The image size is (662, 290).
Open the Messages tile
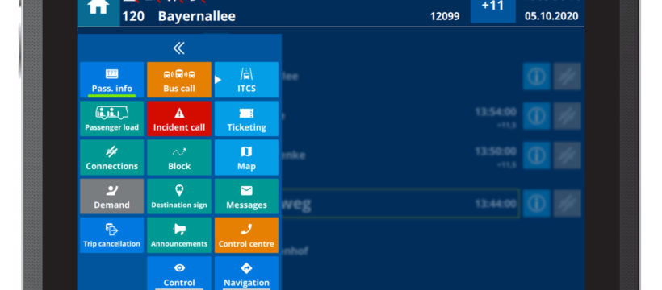coord(246,196)
